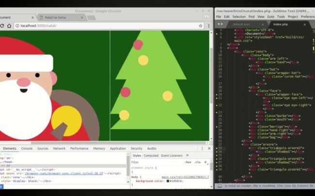This screenshot has width=315, height=196.
Task: Close the index.php tab in Sublime
Action: click(304, 25)
